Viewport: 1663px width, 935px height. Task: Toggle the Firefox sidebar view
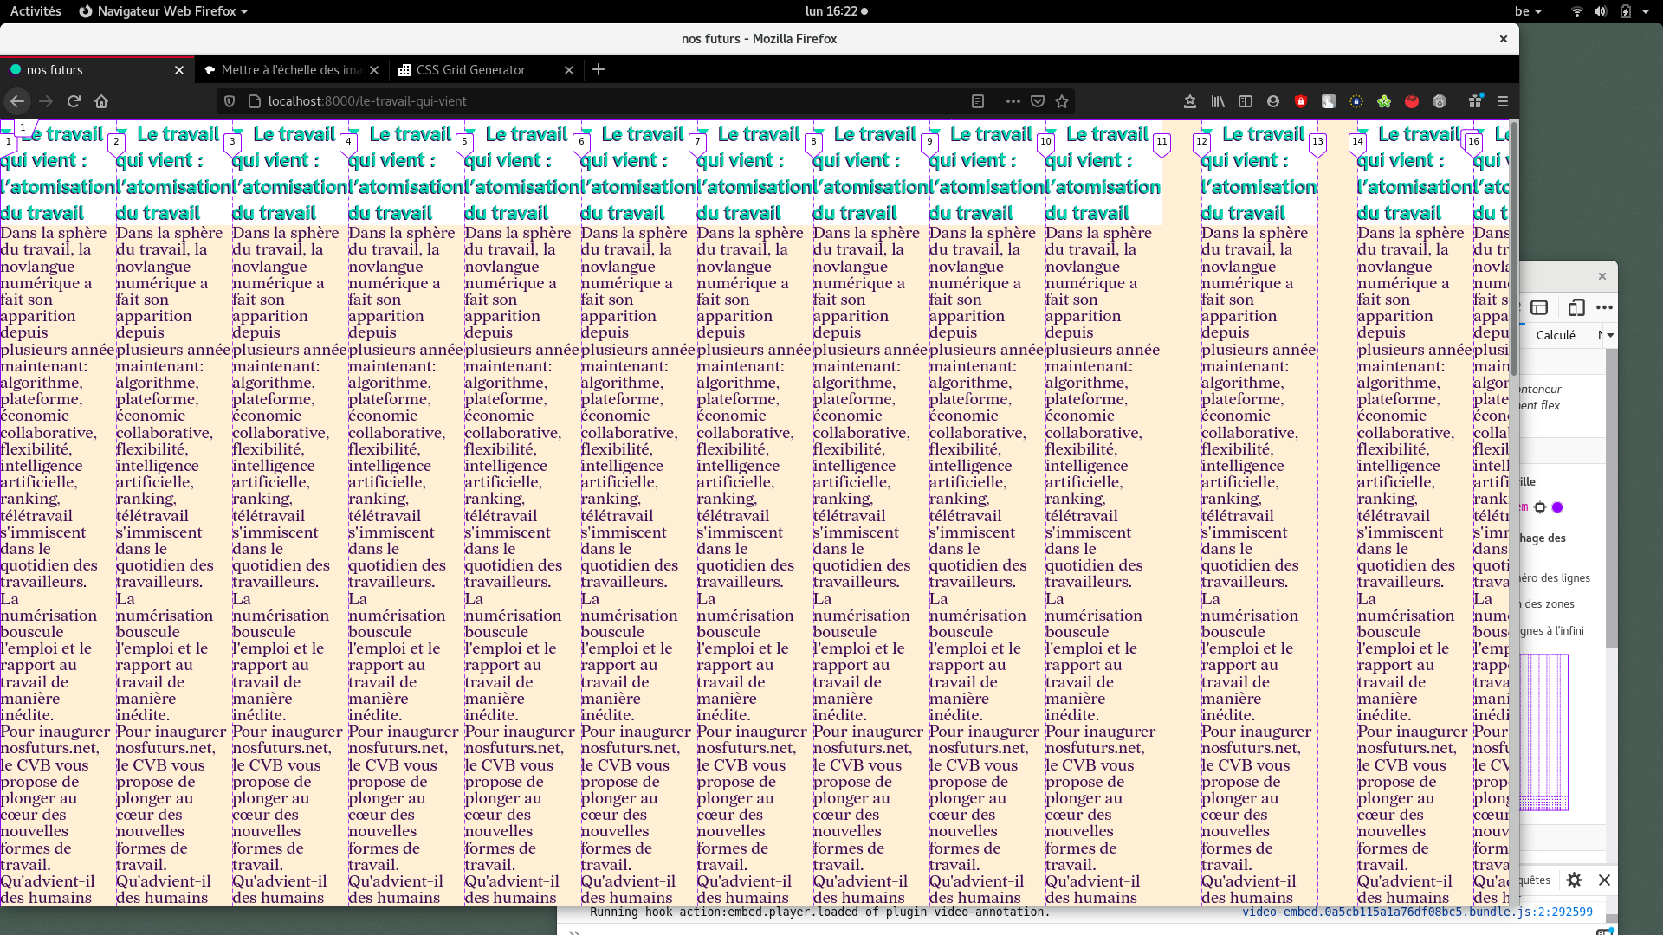tap(1246, 101)
